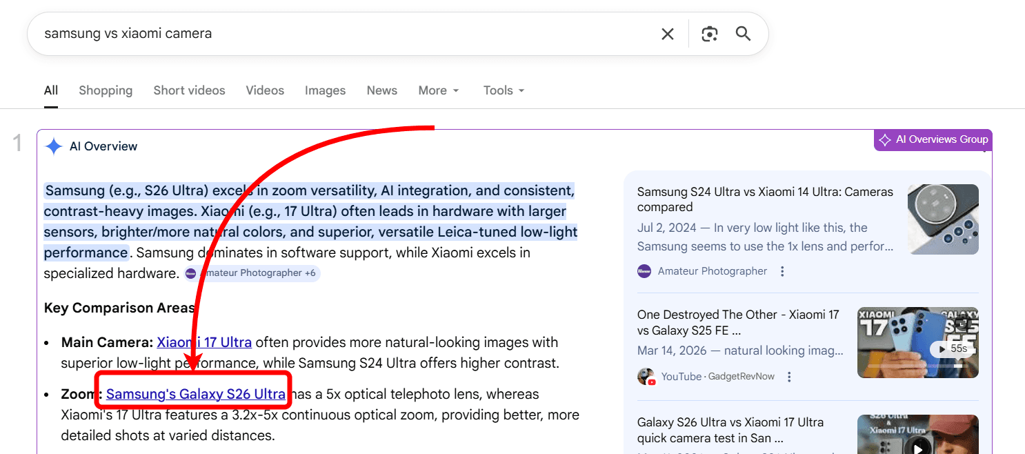
Task: Click the Amateur Photographer avatar icon
Action: click(644, 271)
